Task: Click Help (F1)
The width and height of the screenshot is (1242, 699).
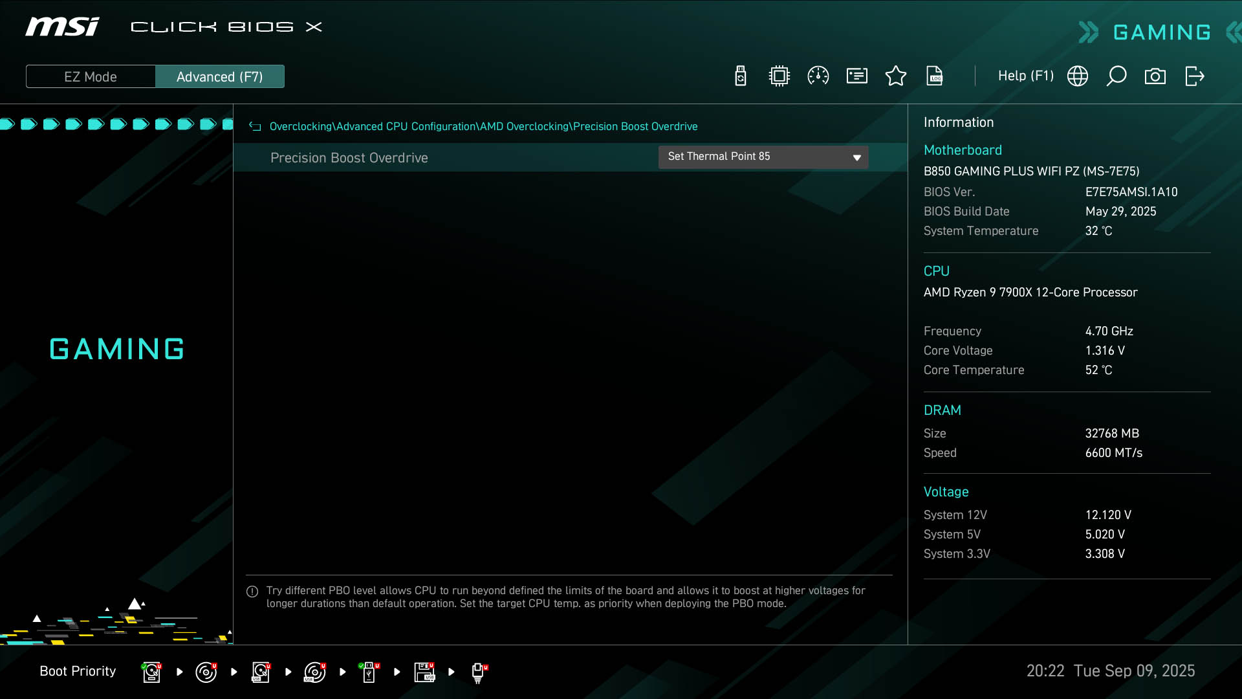Action: 1025,76
